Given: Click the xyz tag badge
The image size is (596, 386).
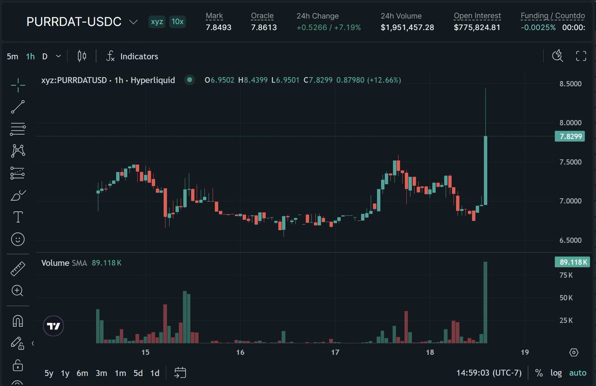Looking at the screenshot, I should coord(157,22).
